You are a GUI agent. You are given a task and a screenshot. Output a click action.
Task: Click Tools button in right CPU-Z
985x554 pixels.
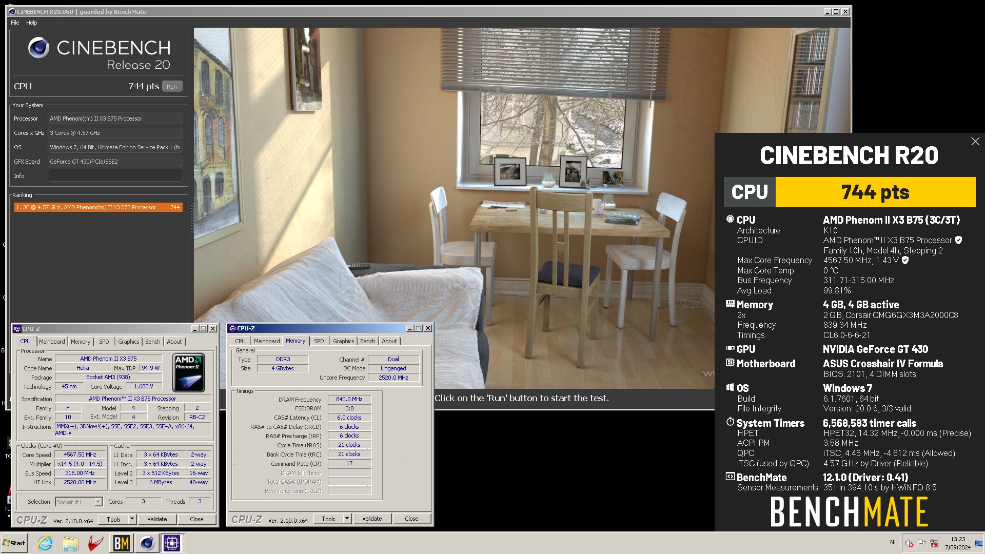pos(328,519)
